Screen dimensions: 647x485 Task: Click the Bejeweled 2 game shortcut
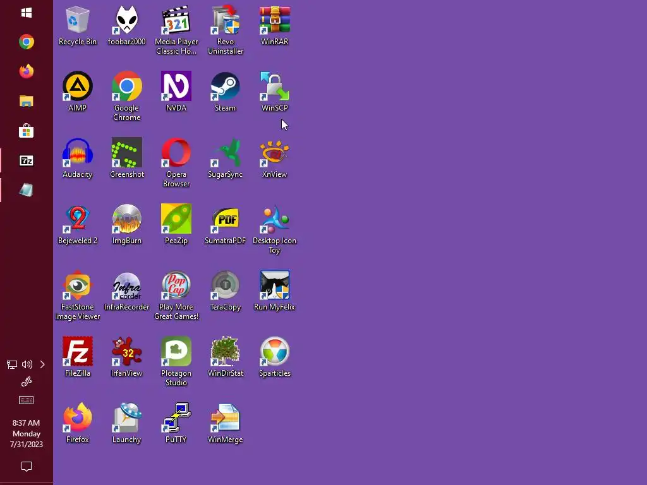(x=77, y=224)
